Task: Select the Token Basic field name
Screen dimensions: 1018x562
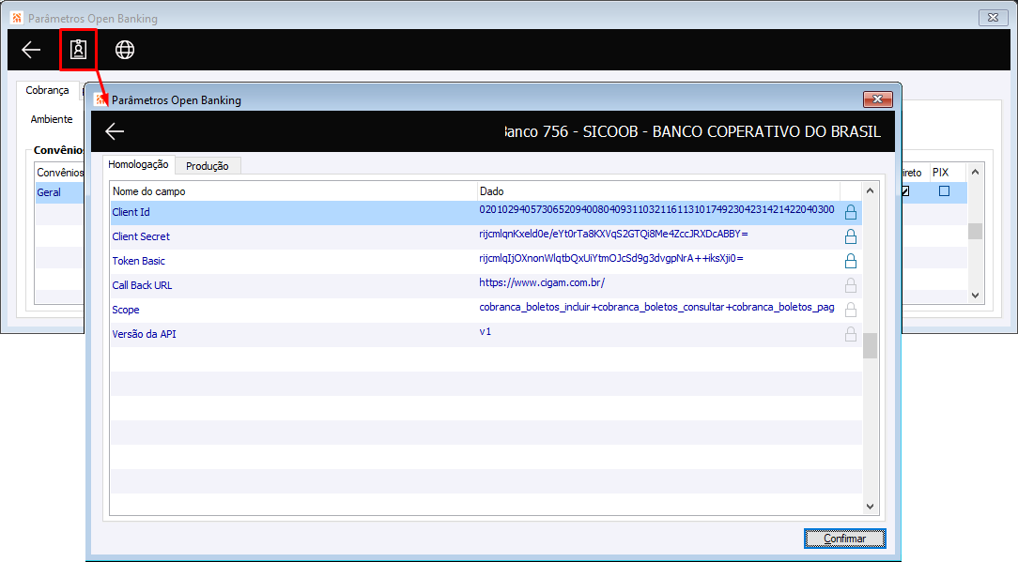Action: tap(138, 261)
